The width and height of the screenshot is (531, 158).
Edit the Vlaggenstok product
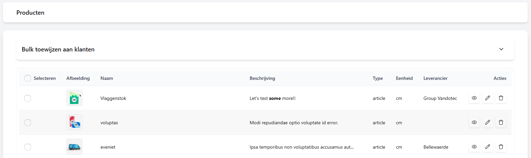488,98
